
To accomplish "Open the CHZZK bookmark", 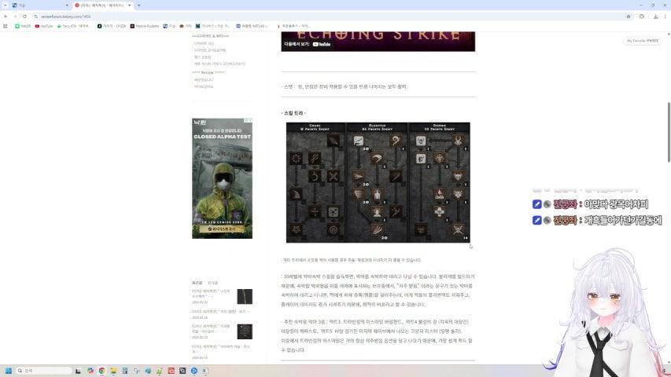I will coord(112,26).
